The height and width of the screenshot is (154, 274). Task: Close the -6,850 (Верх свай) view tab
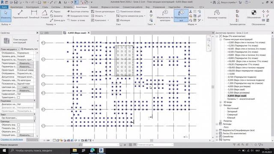pos(89,33)
